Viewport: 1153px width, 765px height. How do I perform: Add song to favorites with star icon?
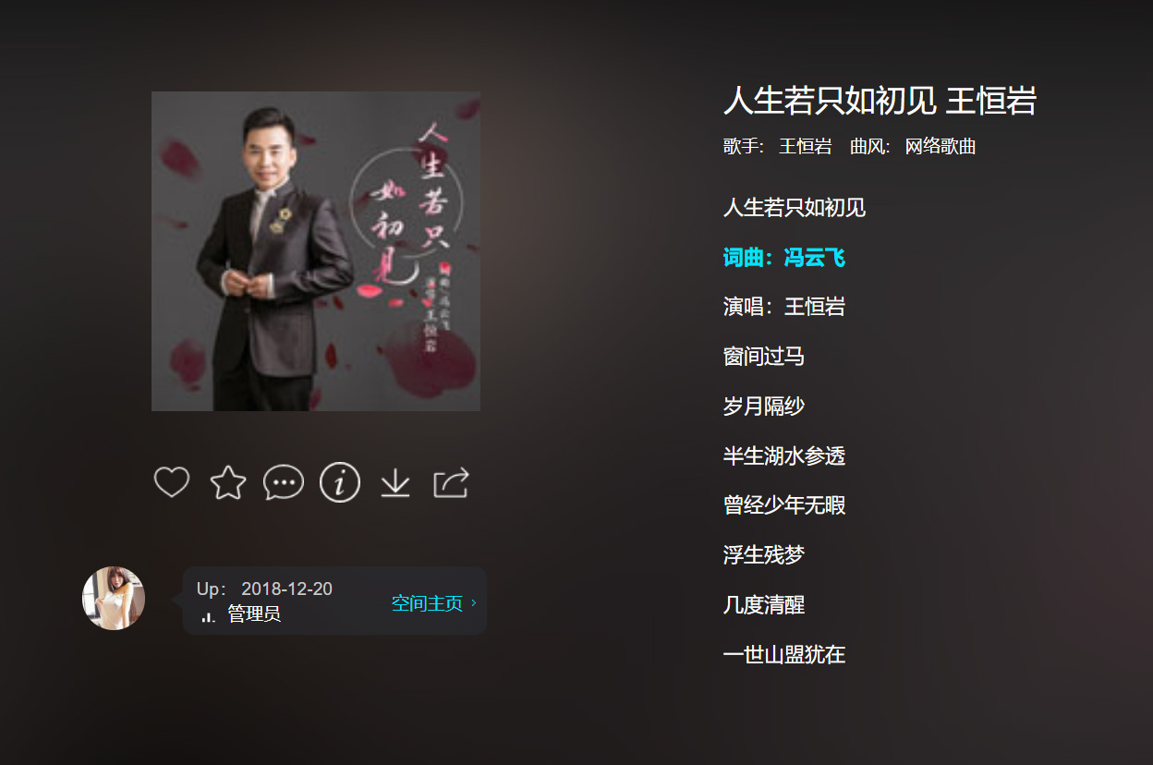coord(228,482)
